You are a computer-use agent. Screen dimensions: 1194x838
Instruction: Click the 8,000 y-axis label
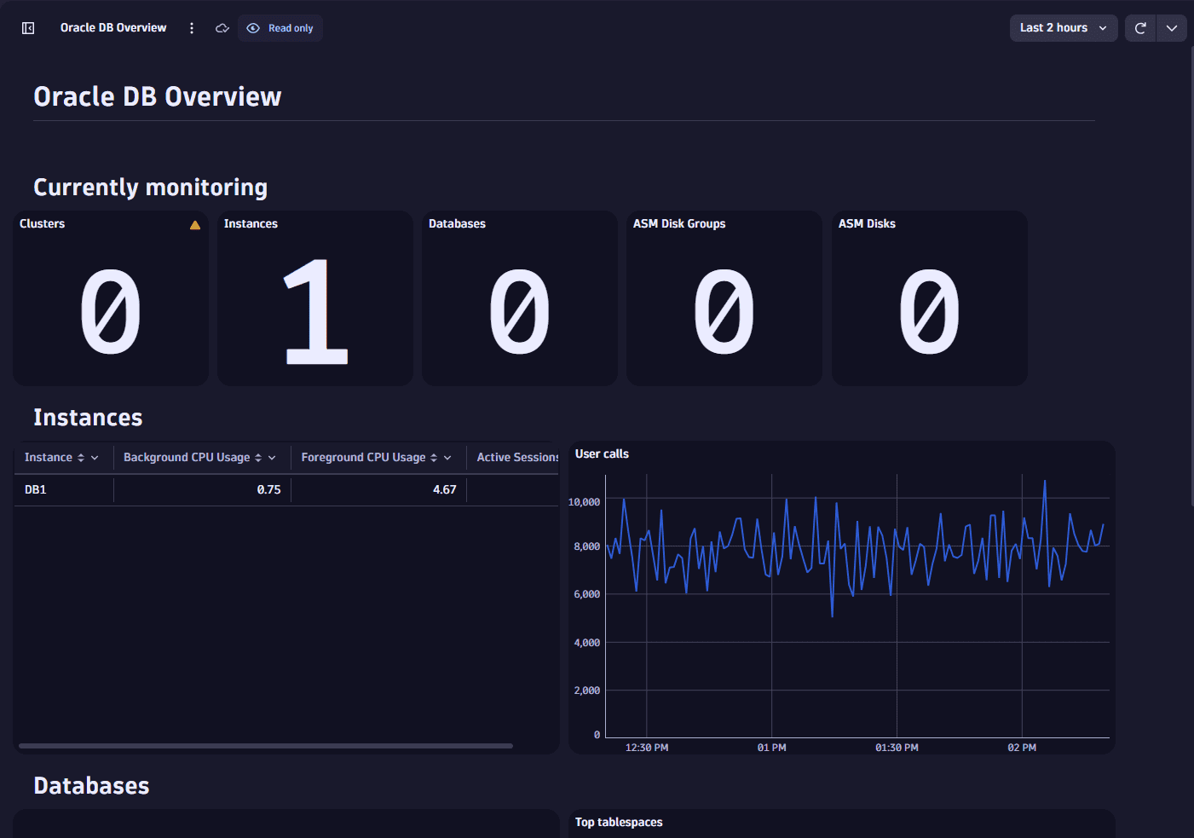tap(586, 546)
